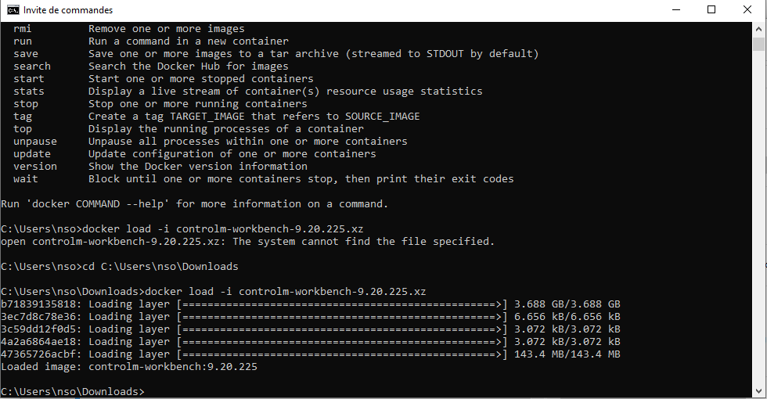
Task: Click the 'Loaded image: controlm-workbench:9.20.225' line
Action: pos(129,367)
